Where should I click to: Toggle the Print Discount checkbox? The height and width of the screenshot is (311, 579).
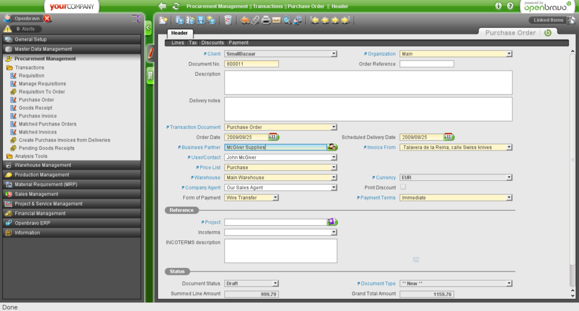point(403,187)
